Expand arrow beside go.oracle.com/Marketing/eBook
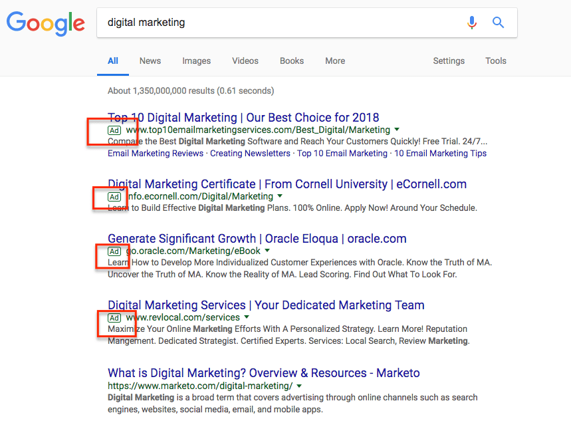 [x=267, y=251]
